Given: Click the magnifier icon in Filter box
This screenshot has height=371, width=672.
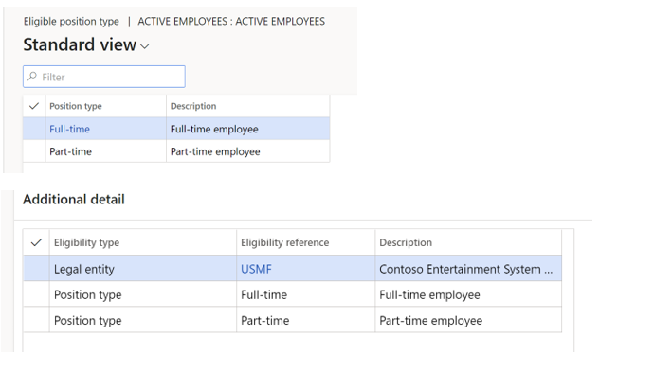Looking at the screenshot, I should pos(32,77).
